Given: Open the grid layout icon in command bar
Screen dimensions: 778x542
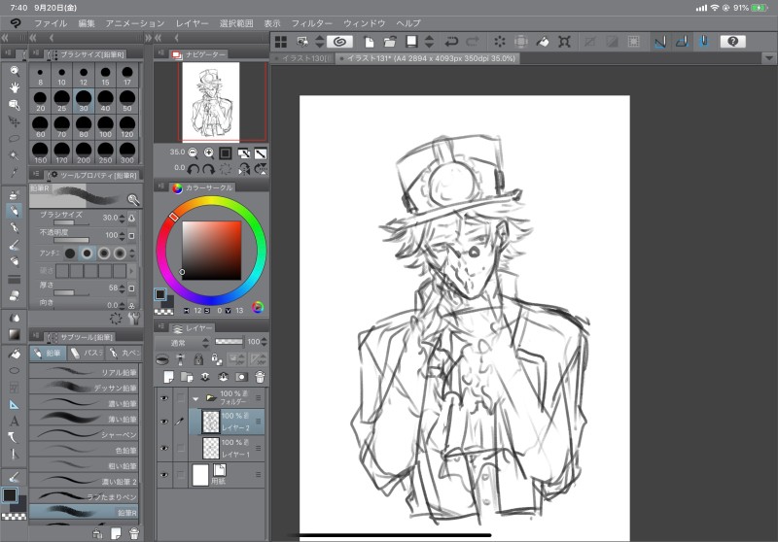Looking at the screenshot, I should tap(281, 42).
